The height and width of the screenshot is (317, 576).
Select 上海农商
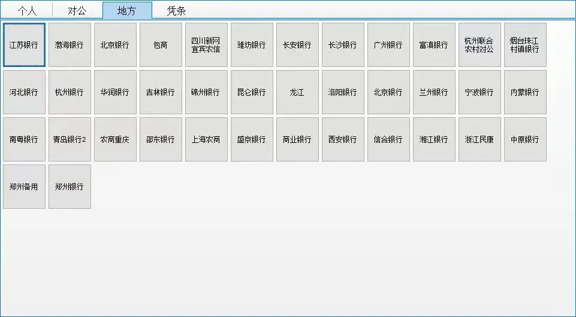(x=206, y=139)
